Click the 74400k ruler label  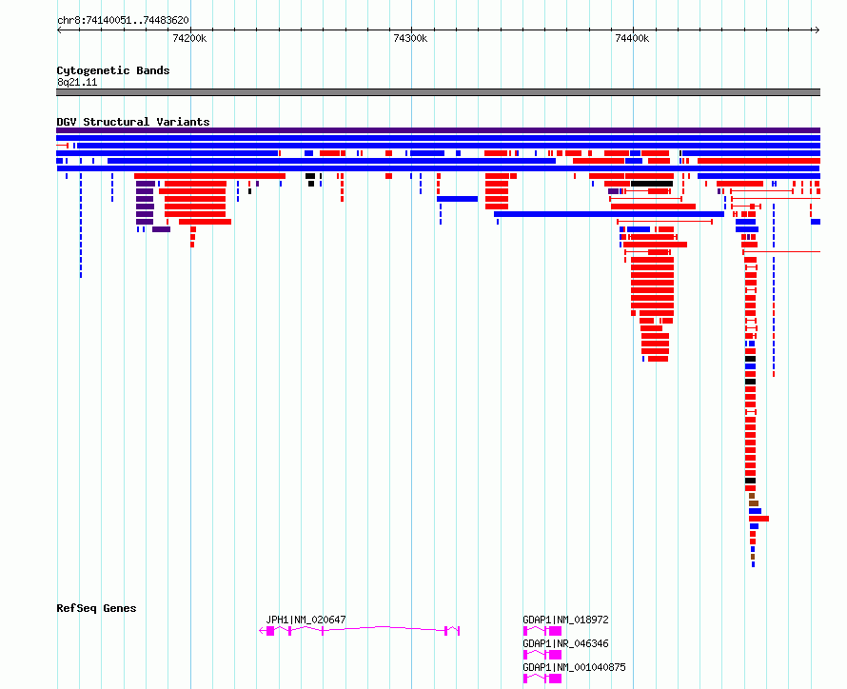coord(632,38)
